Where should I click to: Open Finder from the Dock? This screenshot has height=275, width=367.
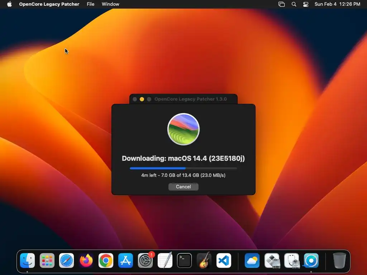(27, 261)
